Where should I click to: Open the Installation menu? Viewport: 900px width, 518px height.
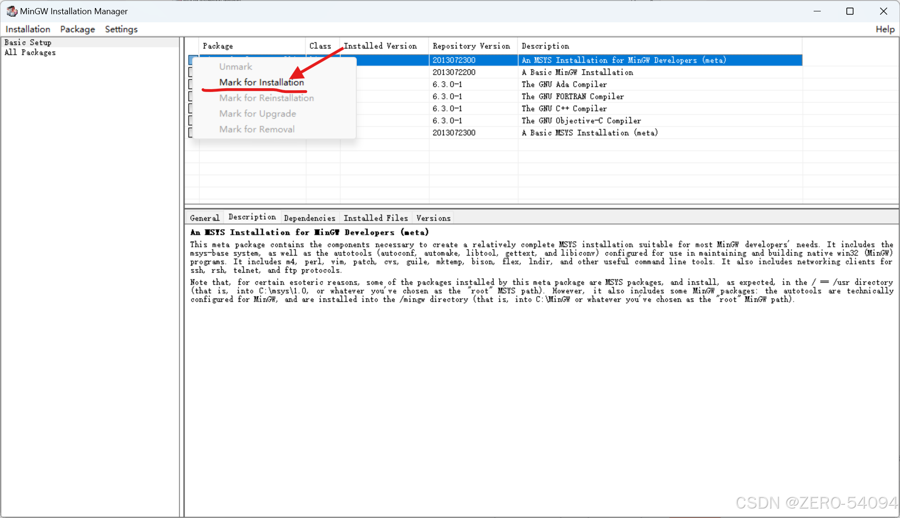(28, 29)
